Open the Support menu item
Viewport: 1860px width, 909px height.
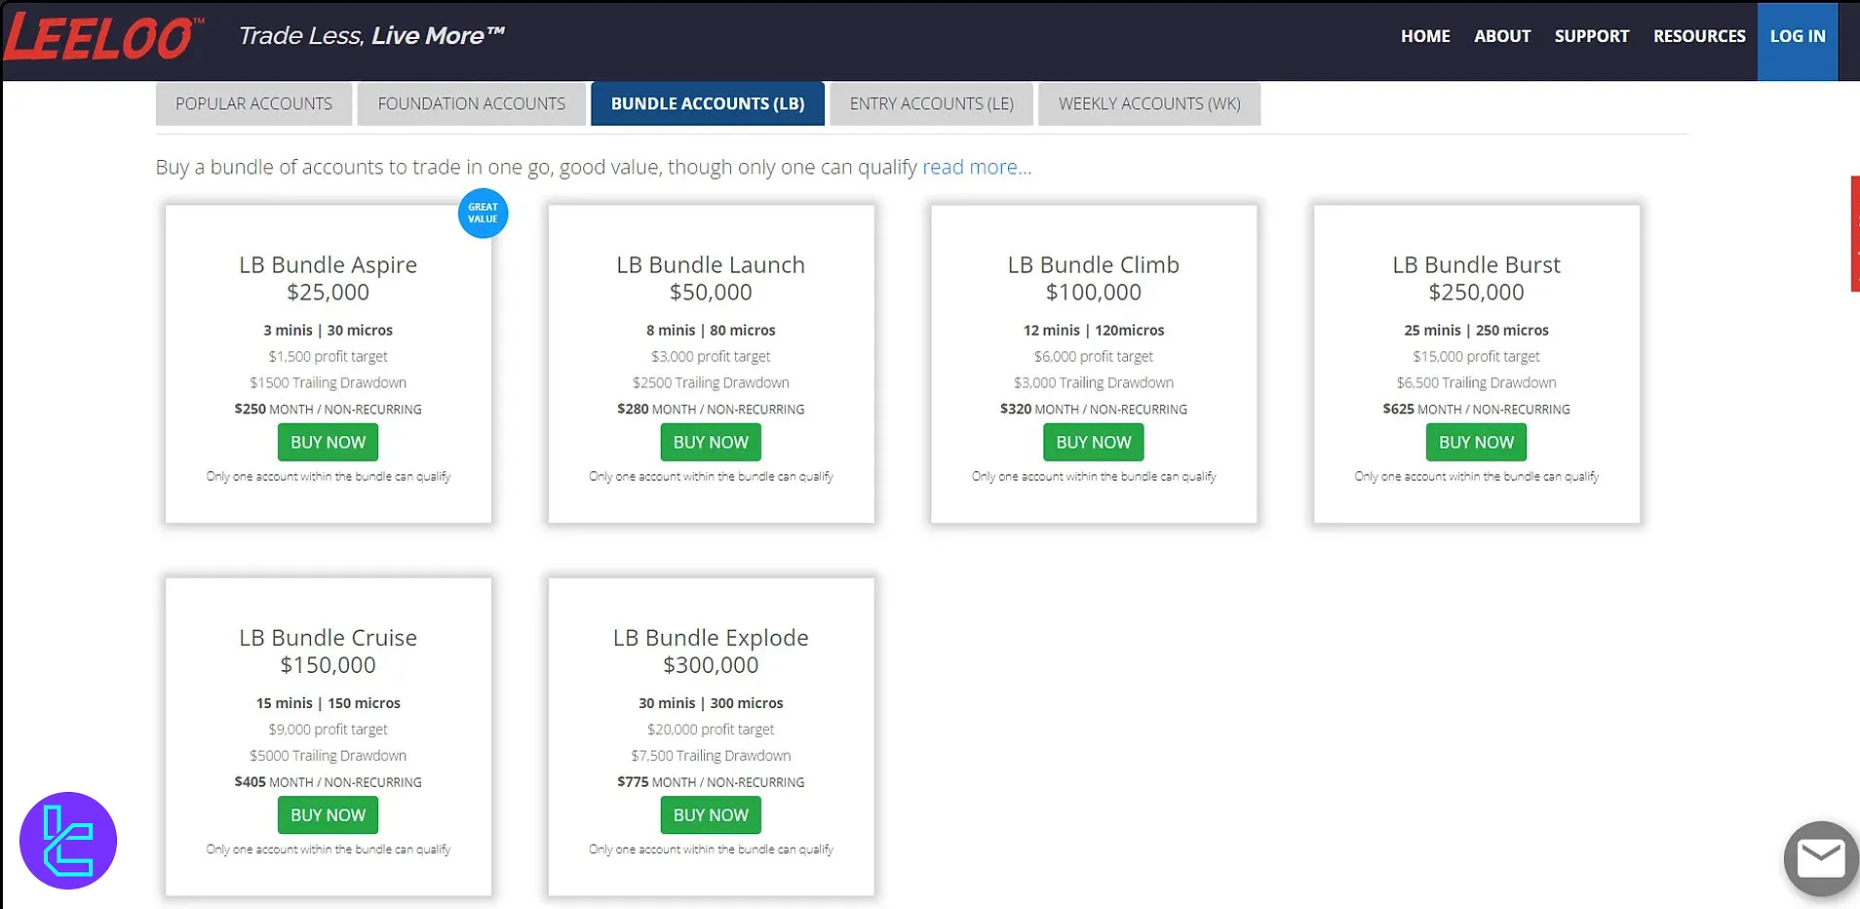(1591, 36)
